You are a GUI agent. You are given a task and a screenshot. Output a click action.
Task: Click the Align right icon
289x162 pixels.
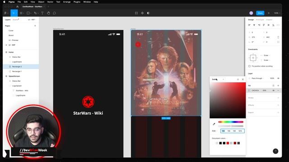pos(259,25)
